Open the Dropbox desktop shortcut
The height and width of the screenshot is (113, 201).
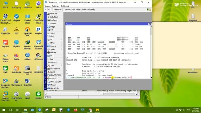tap(38, 31)
